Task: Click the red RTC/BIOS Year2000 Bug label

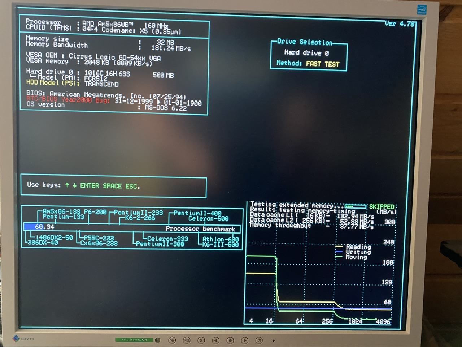Action: click(x=68, y=99)
